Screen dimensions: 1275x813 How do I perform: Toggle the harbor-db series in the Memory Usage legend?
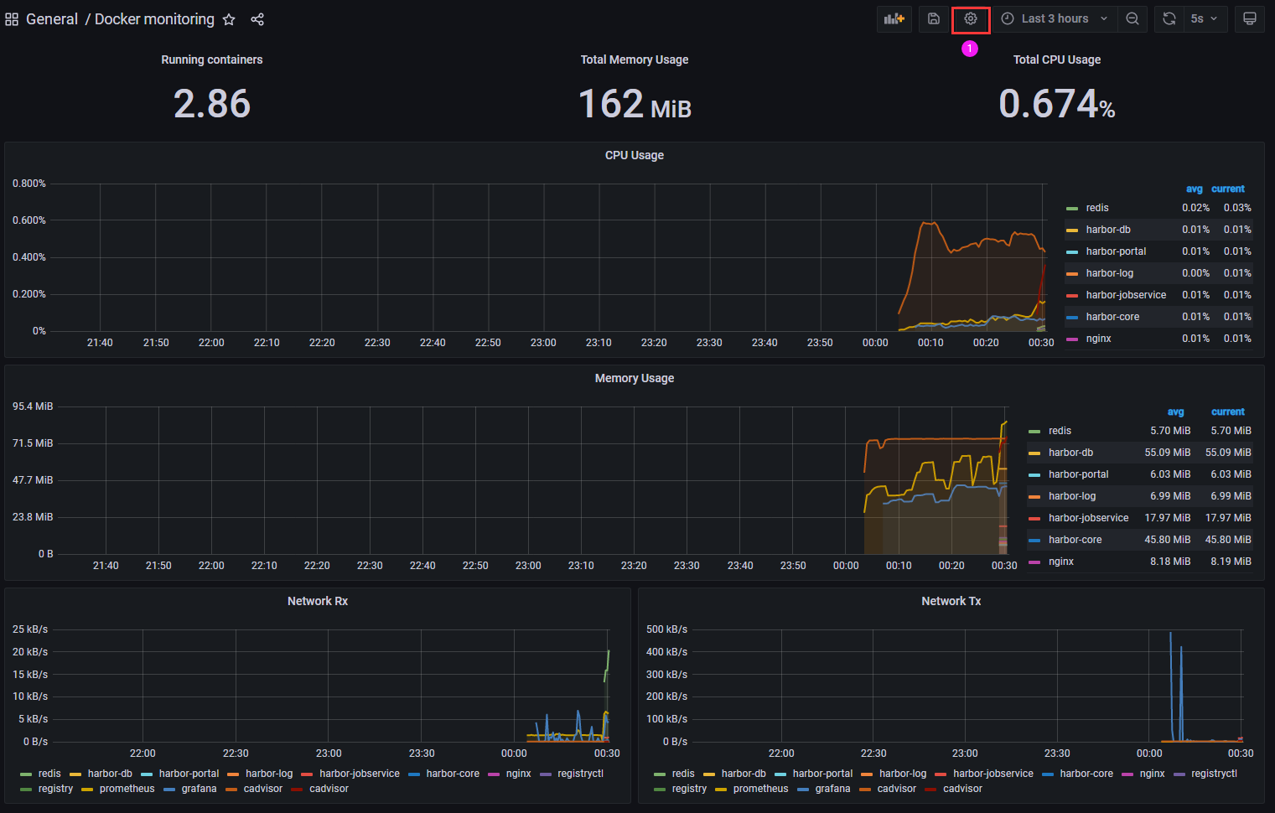[x=1070, y=453]
